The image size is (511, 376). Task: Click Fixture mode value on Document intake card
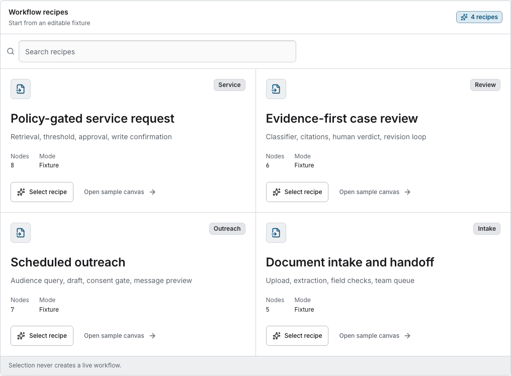coord(304,309)
